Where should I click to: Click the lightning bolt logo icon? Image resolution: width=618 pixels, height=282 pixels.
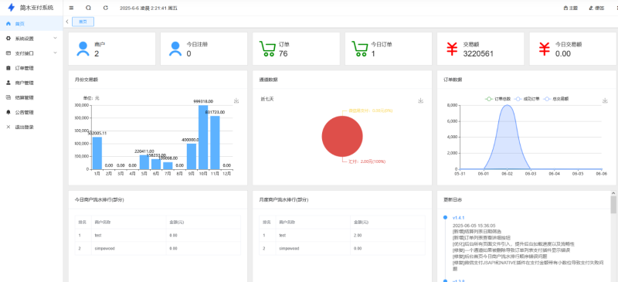coord(11,8)
